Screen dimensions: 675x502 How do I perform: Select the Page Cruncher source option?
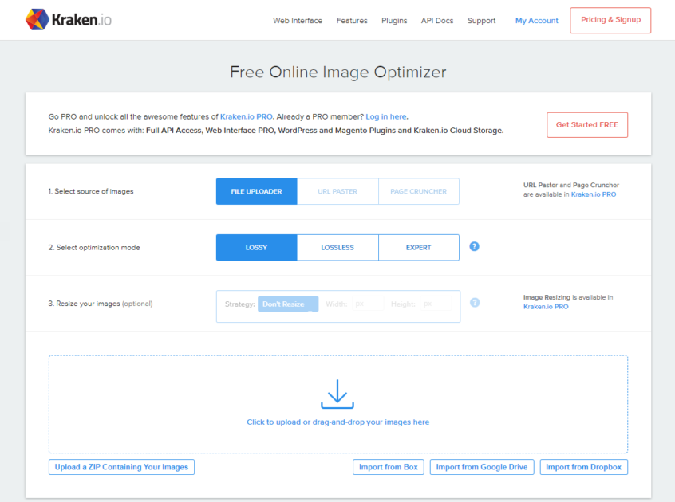coord(419,191)
